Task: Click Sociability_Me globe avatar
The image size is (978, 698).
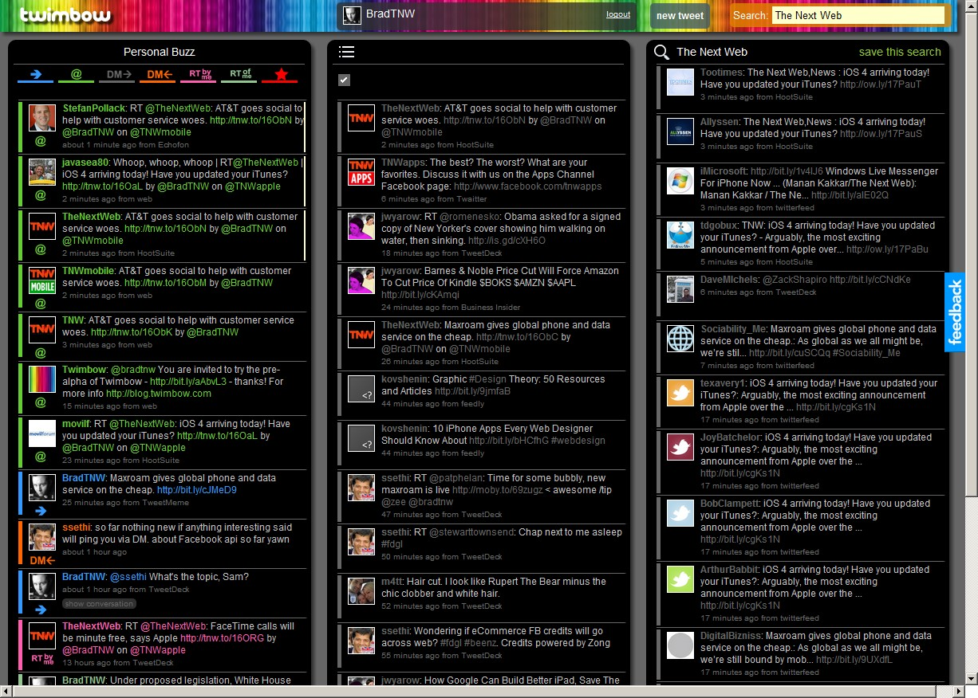Action: tap(680, 339)
